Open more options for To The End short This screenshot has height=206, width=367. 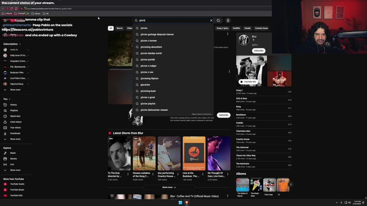[x=128, y=174]
